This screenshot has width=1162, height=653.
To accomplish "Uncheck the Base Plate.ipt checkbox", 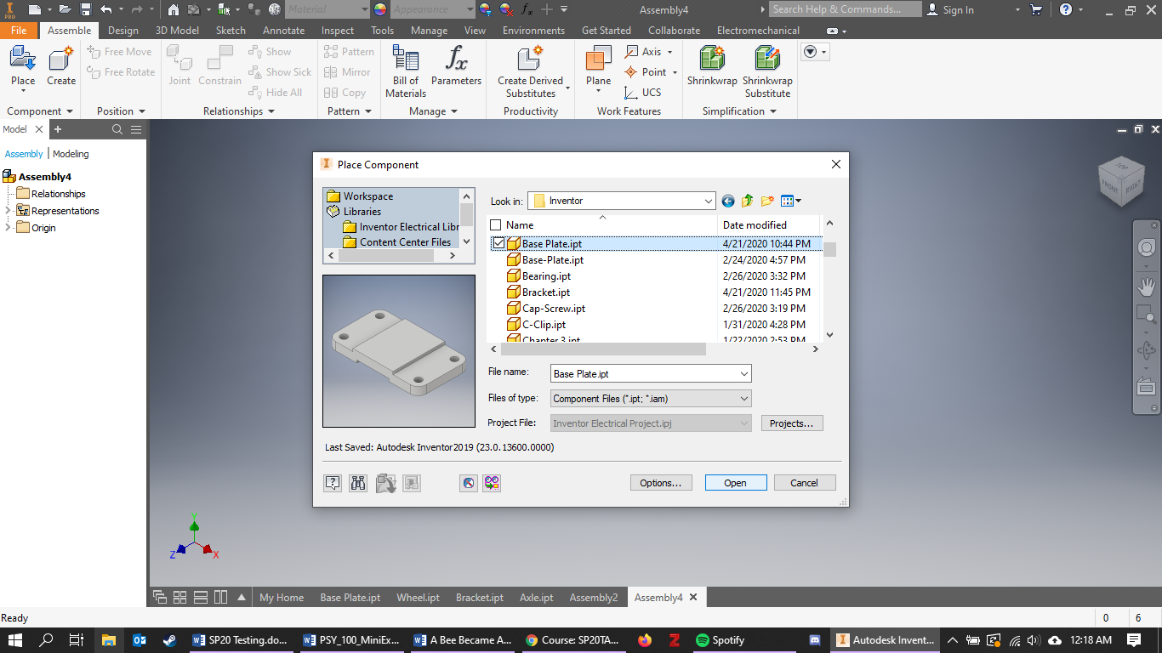I will pos(498,243).
